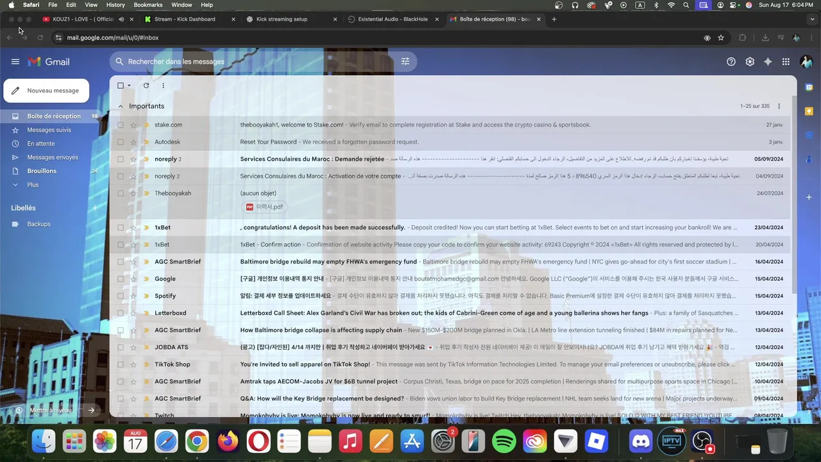Open more actions menu beside refresh
The width and height of the screenshot is (821, 462).
[163, 85]
